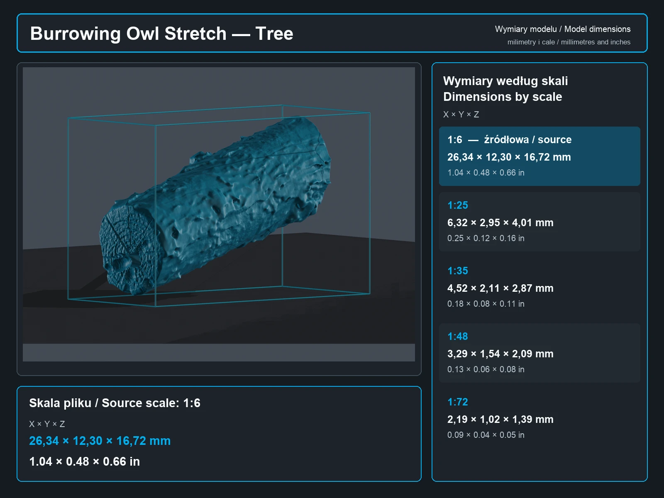Click the 4,52 × 2,11 × 2,87 mm dimensions
Screen dimensions: 664x498
(500, 288)
